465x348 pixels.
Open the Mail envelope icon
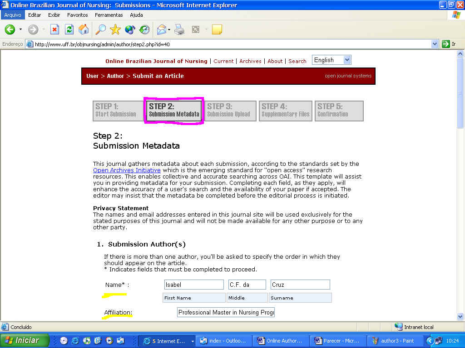[161, 30]
